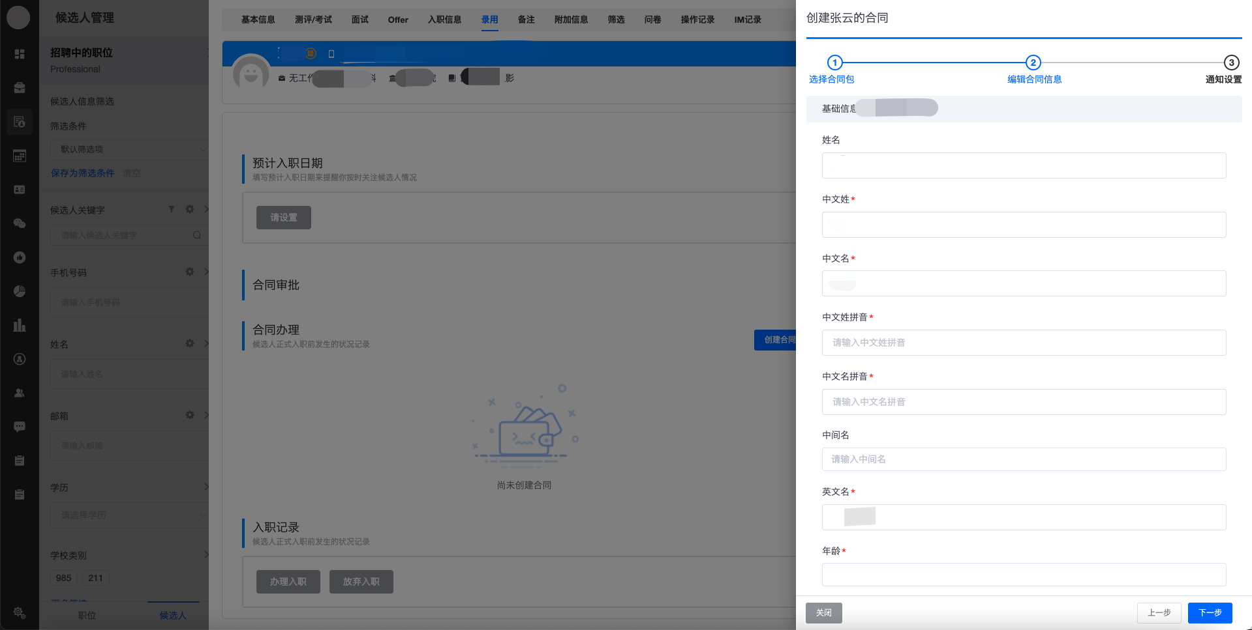Click the 清空 link

click(132, 173)
